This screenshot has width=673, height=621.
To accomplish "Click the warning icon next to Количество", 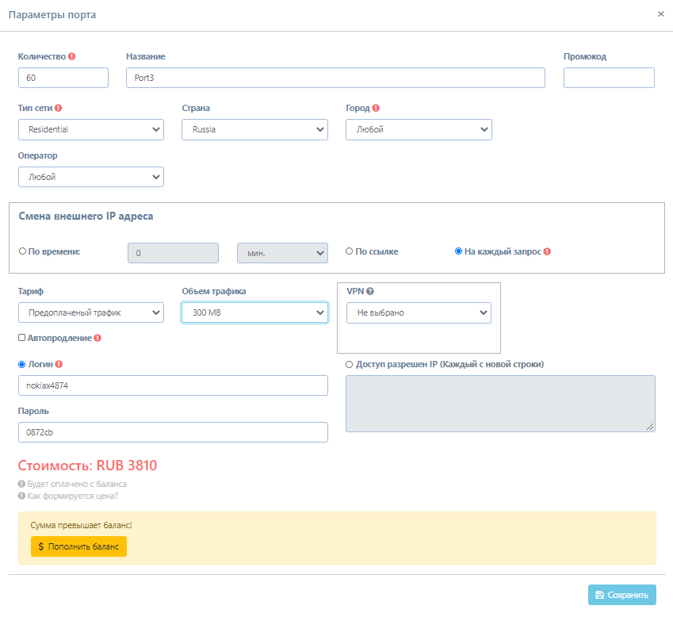I will [72, 56].
